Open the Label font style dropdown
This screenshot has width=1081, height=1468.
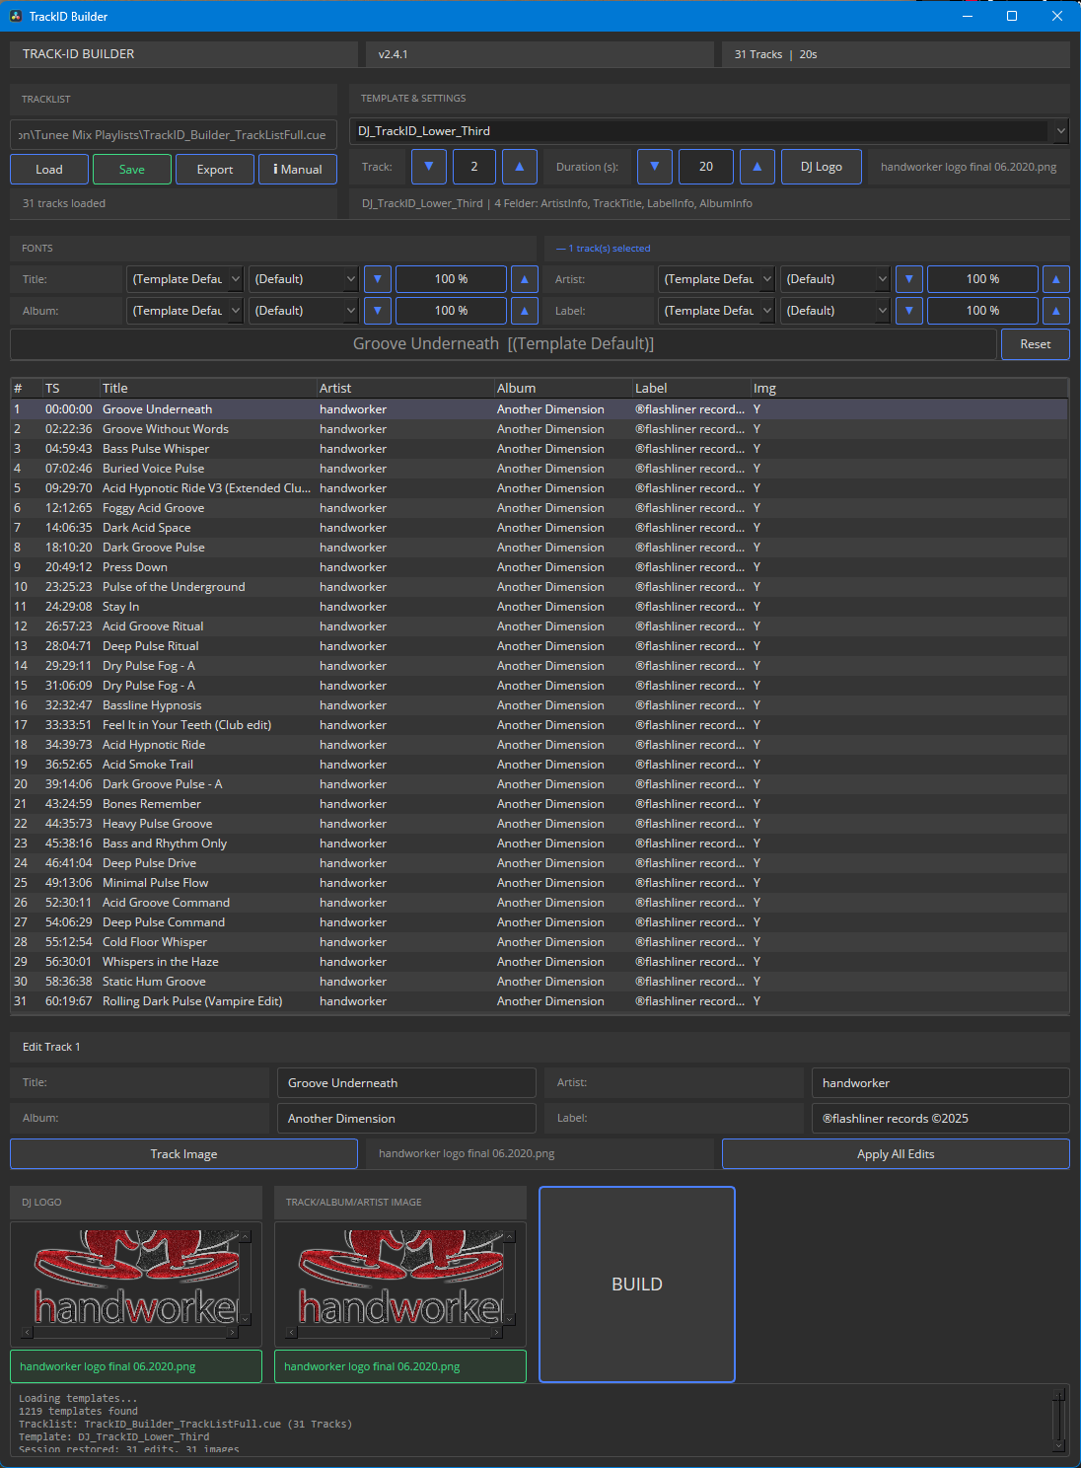[834, 310]
